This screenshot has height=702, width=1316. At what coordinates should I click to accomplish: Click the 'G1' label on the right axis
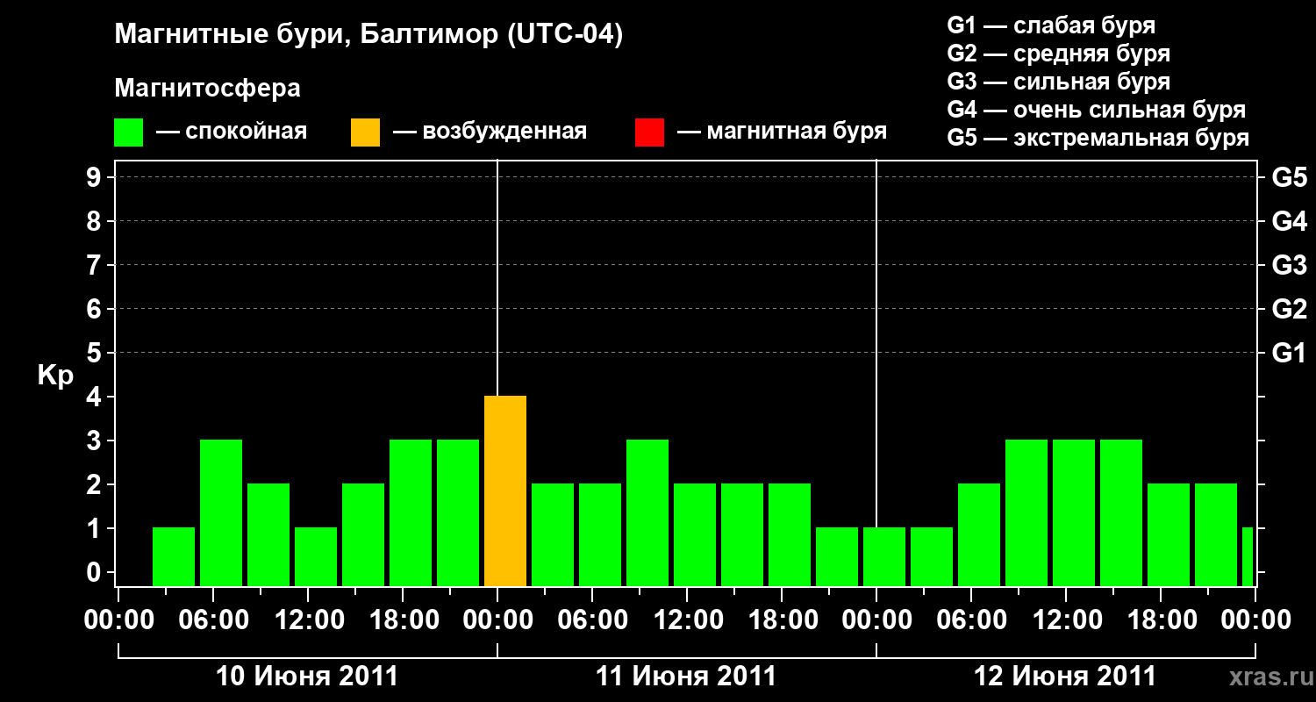pos(1290,353)
